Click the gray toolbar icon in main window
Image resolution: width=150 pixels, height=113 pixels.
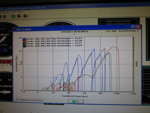click(19, 16)
